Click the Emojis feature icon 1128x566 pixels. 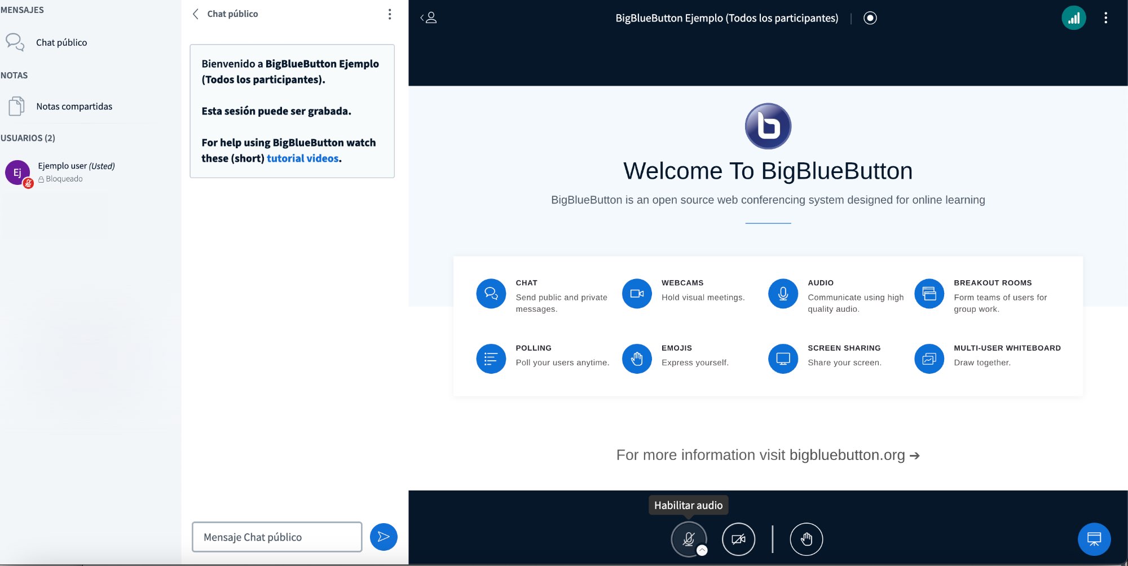637,359
